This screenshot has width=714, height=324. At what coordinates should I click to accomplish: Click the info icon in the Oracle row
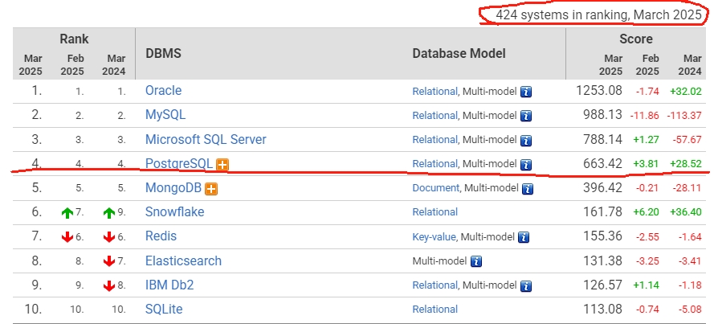[x=526, y=92]
